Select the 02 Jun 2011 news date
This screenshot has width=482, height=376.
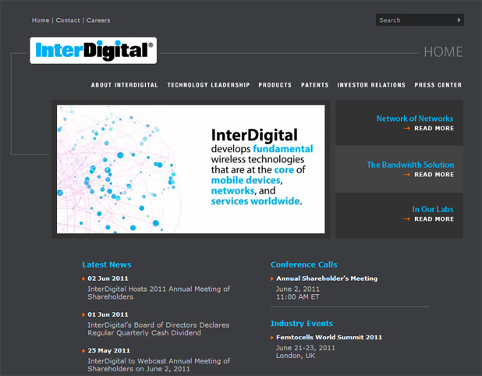pyautogui.click(x=108, y=278)
